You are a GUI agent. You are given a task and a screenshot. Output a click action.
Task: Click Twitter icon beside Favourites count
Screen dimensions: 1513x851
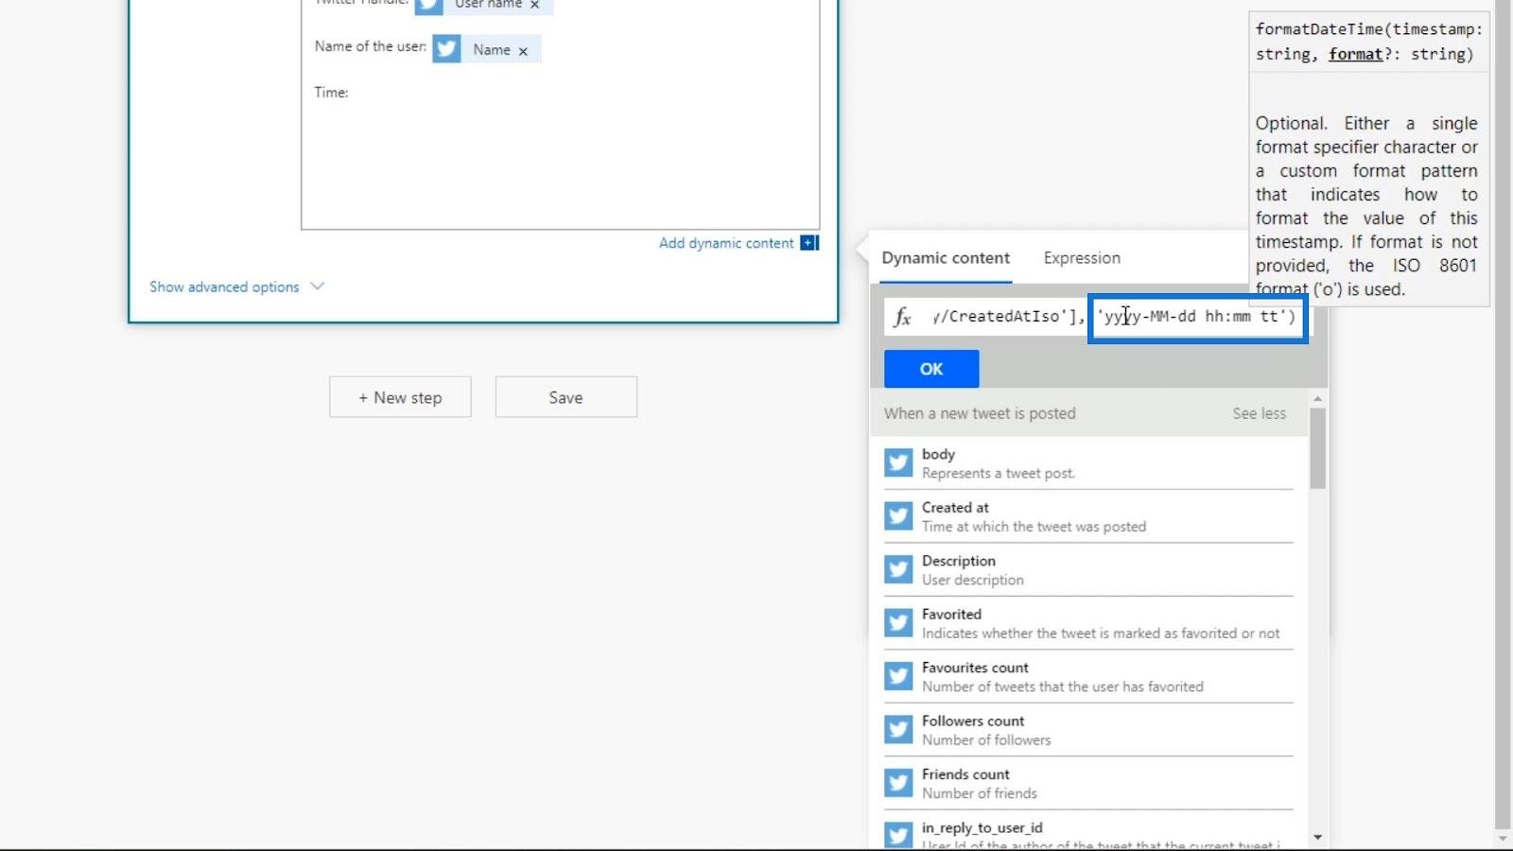click(x=898, y=676)
